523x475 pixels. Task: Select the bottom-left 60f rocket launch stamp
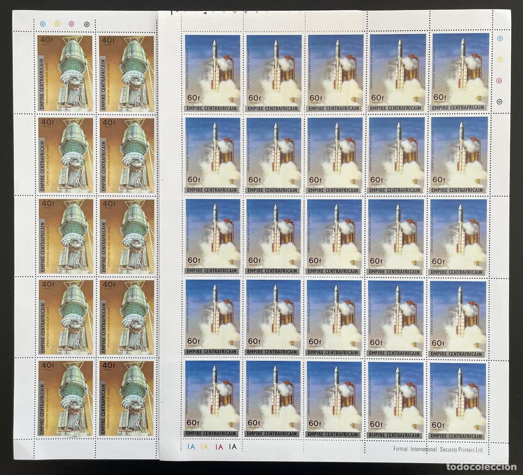213,400
